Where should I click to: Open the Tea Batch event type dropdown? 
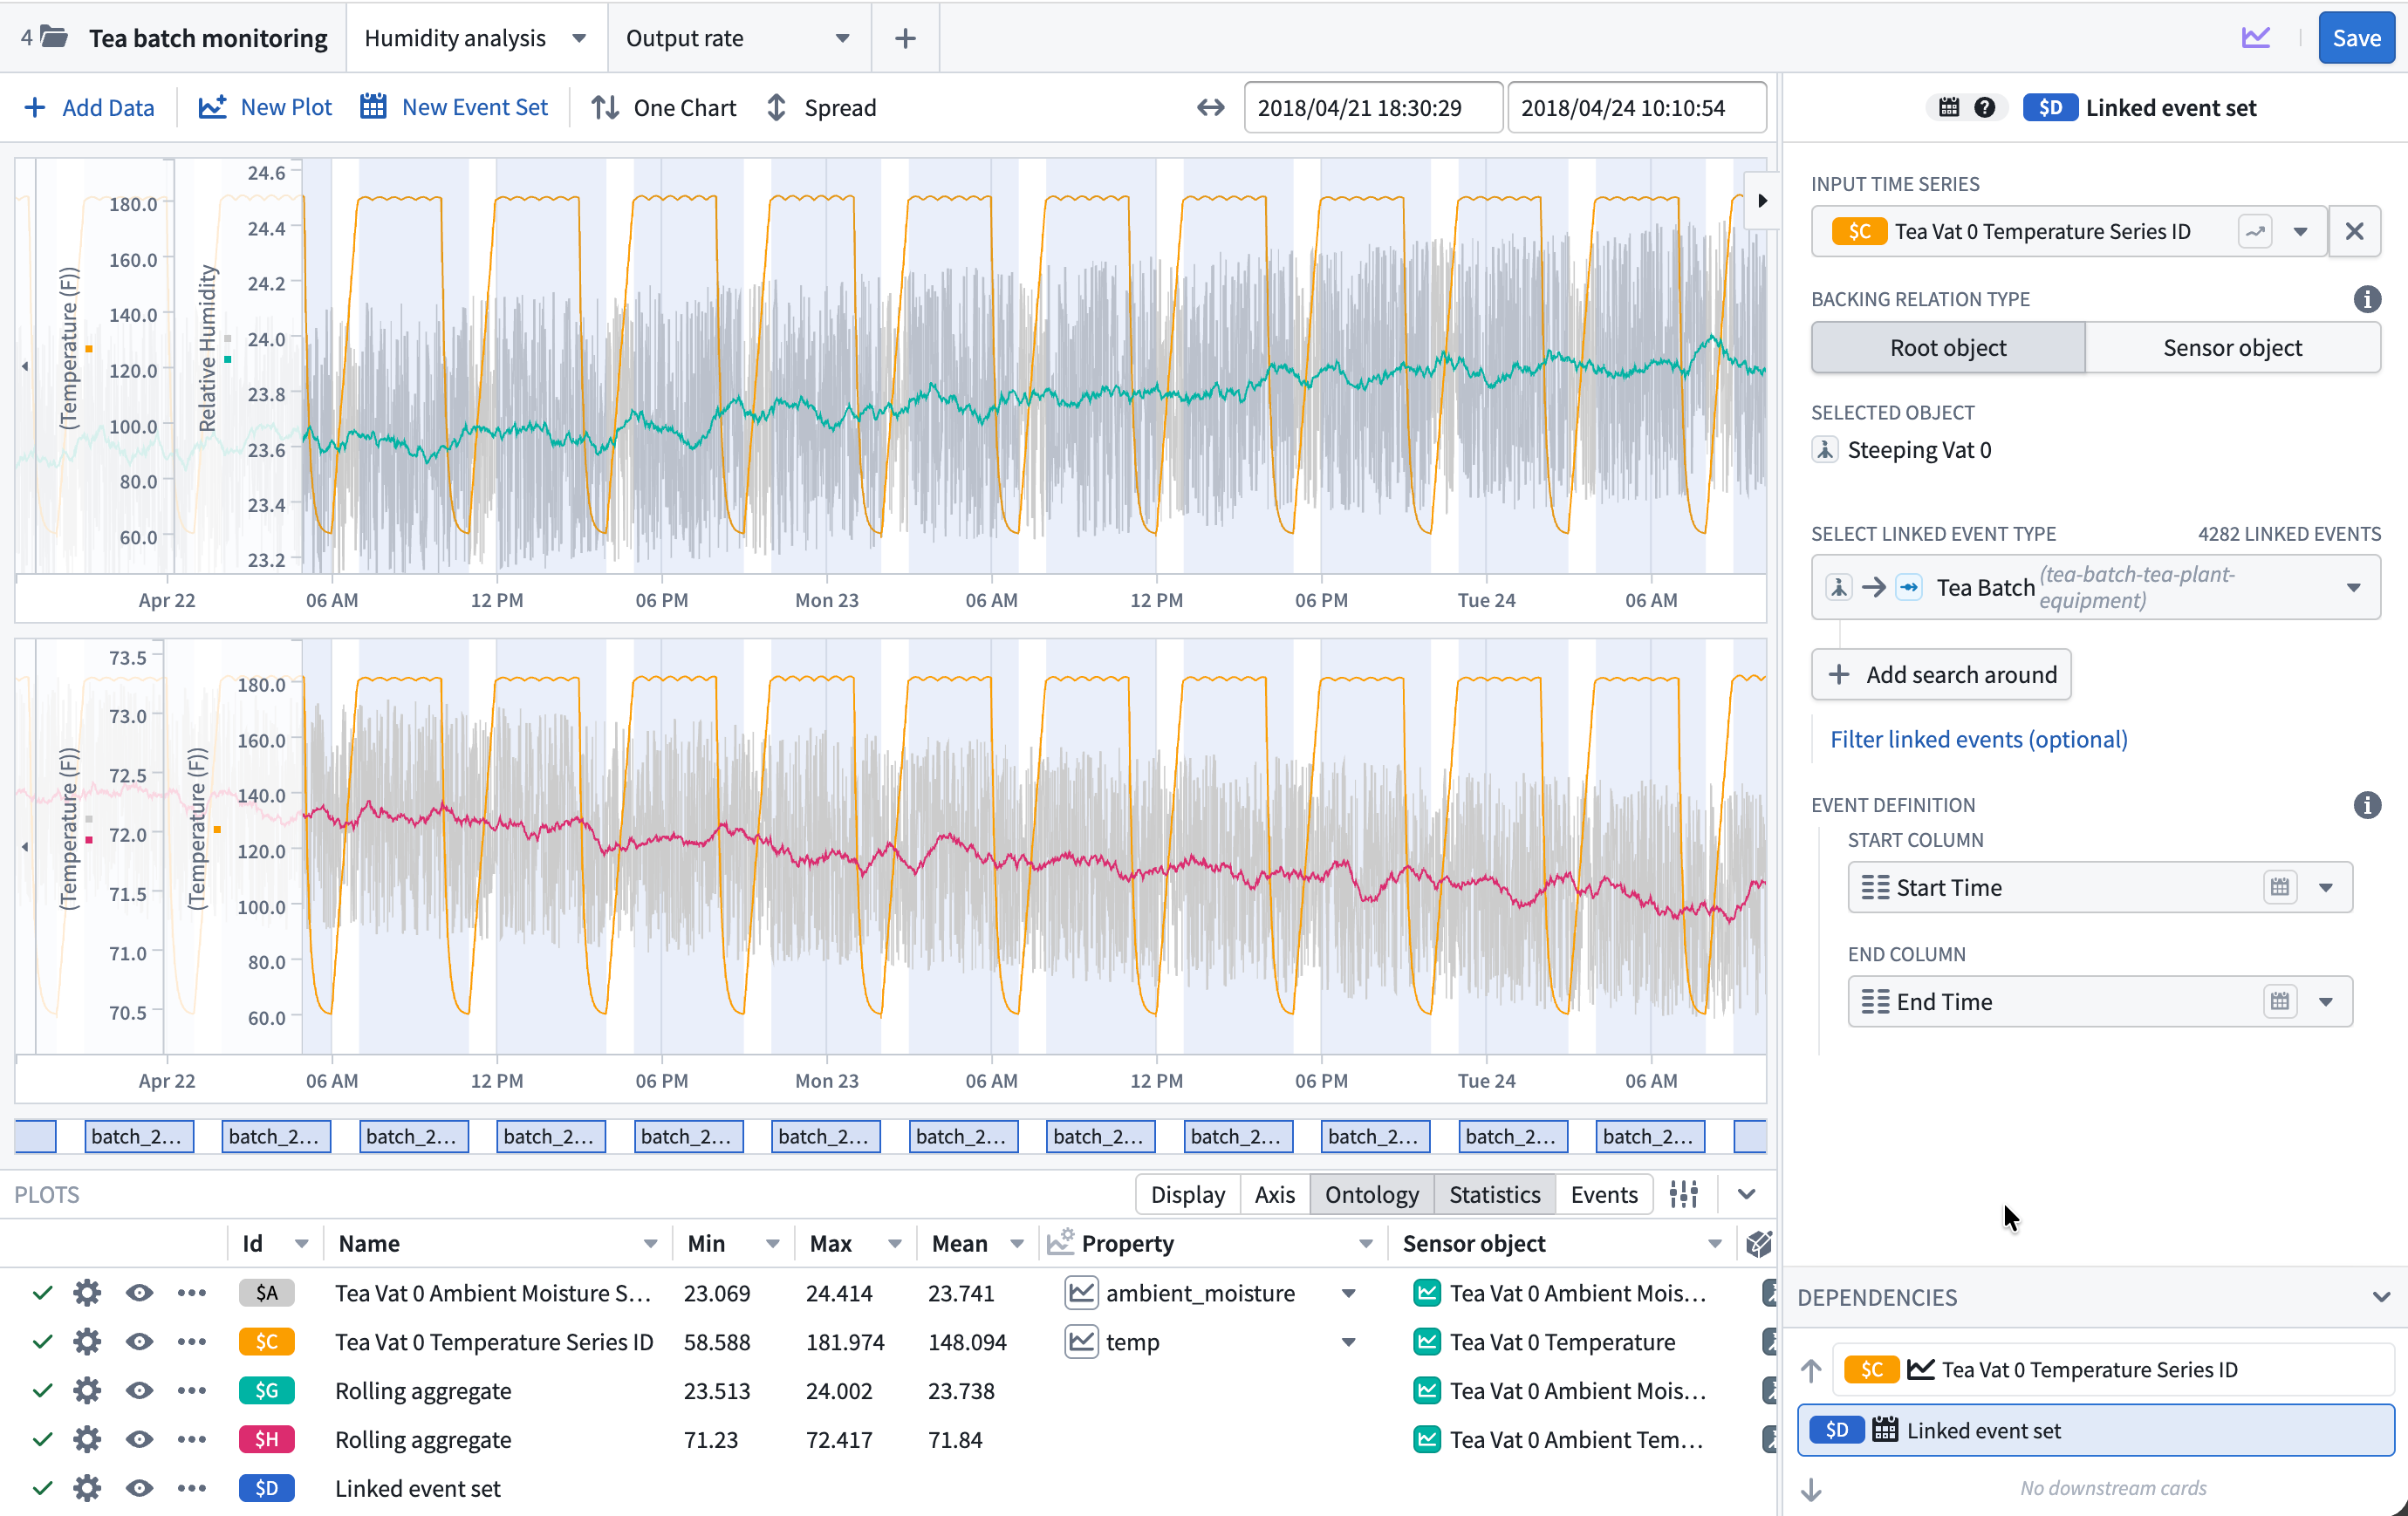tap(2354, 587)
